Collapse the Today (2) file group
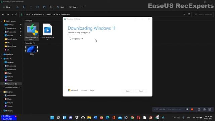The image size is (215, 121). click(x=24, y=21)
